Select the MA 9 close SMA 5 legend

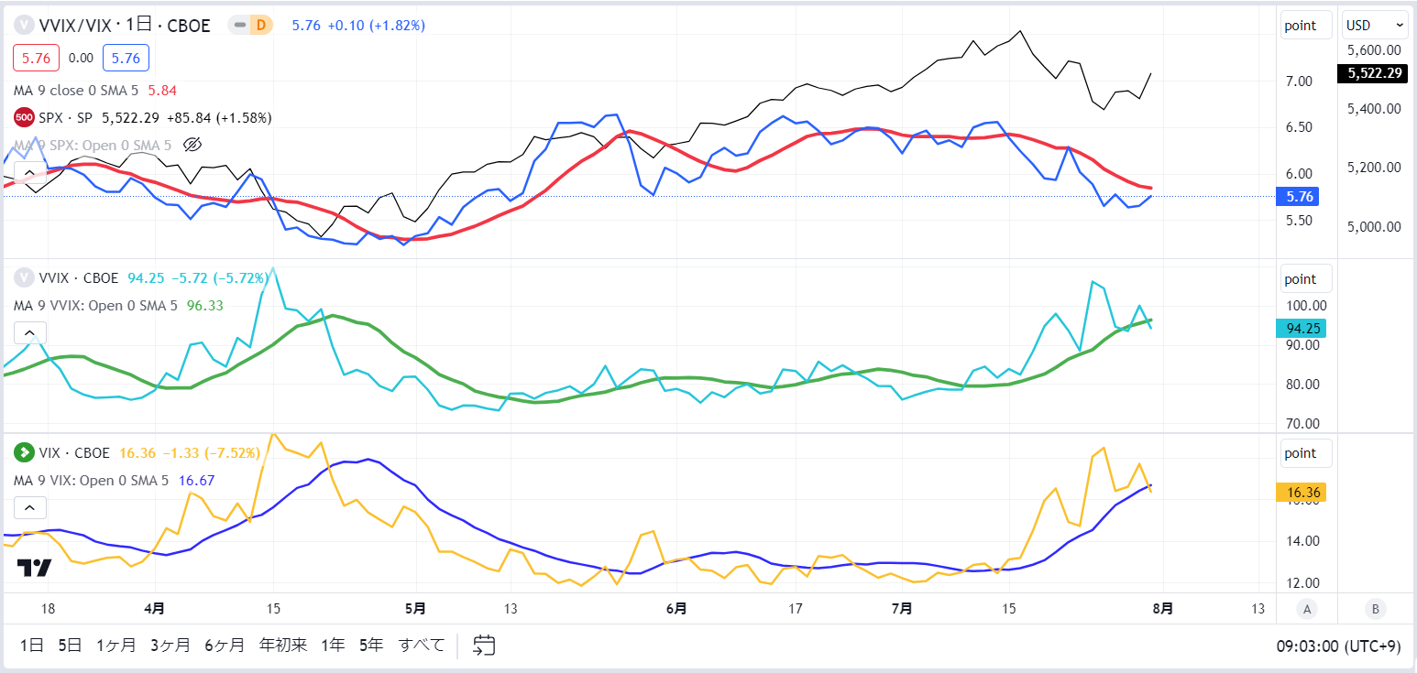(78, 90)
